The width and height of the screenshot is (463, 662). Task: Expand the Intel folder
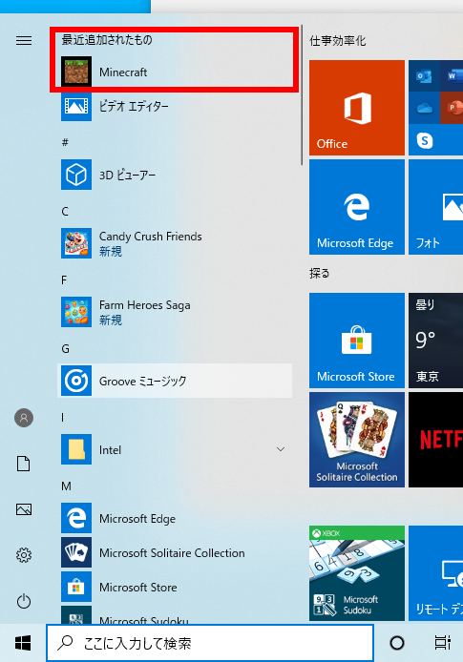click(175, 449)
